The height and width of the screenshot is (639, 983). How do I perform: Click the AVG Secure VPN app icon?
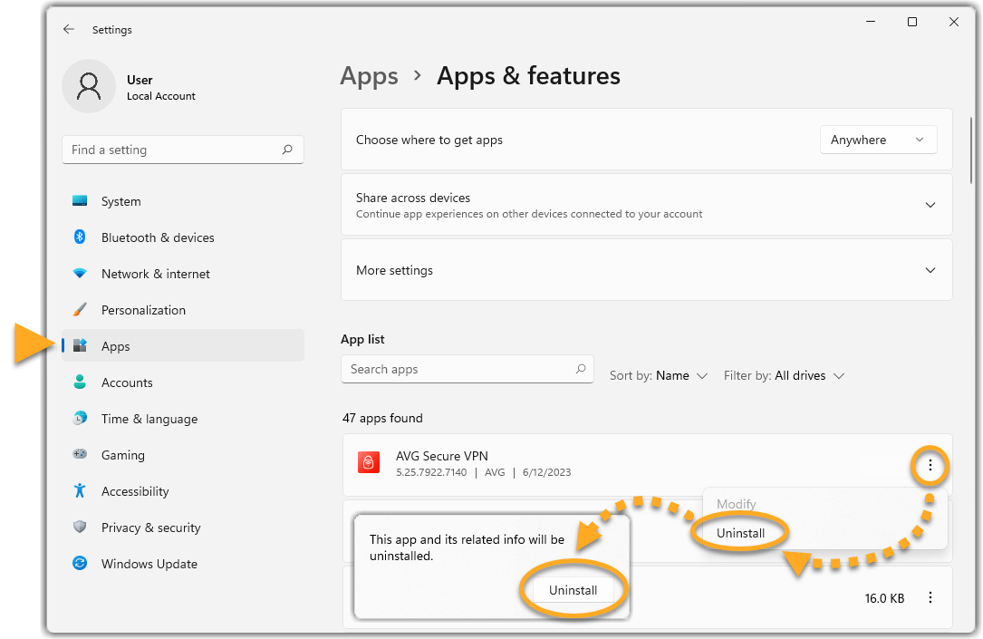pos(368,463)
